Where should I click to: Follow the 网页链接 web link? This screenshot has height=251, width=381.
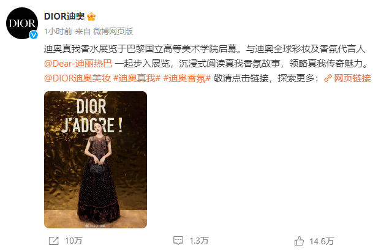click(x=352, y=78)
